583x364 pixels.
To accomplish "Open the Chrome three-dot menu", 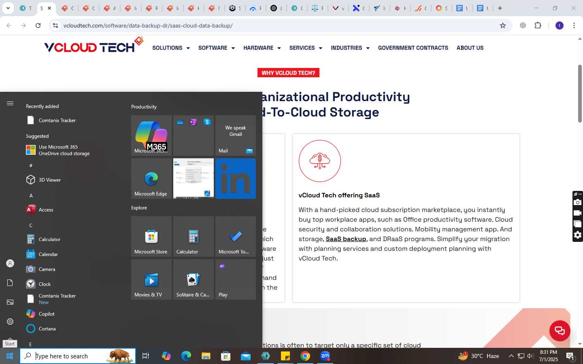I will point(574,25).
